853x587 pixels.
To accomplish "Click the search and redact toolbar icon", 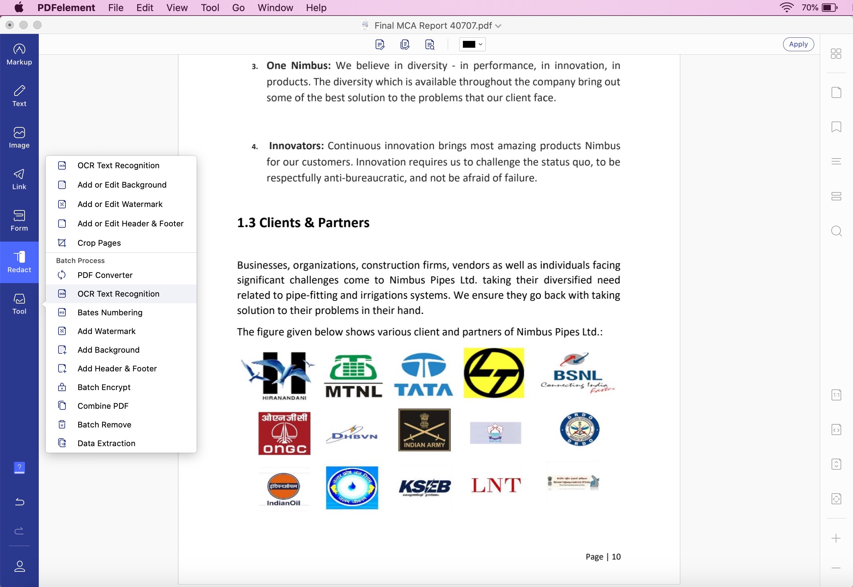I will 430,45.
